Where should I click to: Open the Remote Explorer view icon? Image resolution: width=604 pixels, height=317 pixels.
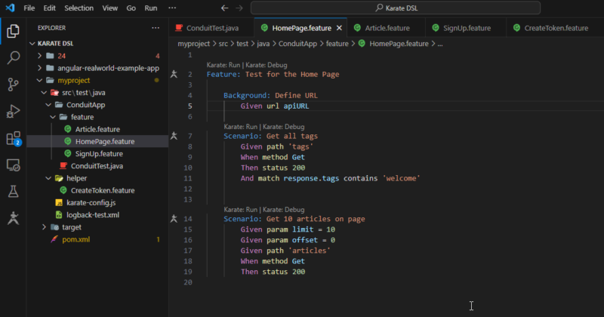(13, 165)
